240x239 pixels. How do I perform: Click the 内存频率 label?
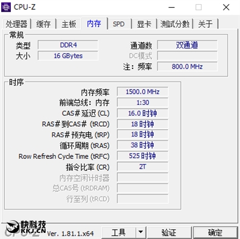95,92
